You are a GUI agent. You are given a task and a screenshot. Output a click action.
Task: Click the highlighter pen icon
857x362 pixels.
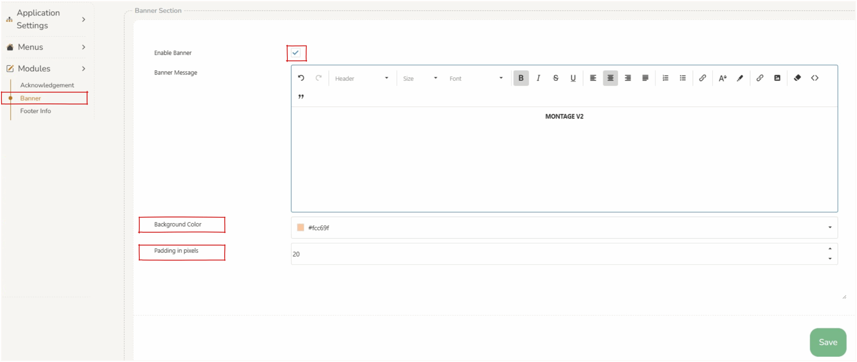tap(740, 78)
